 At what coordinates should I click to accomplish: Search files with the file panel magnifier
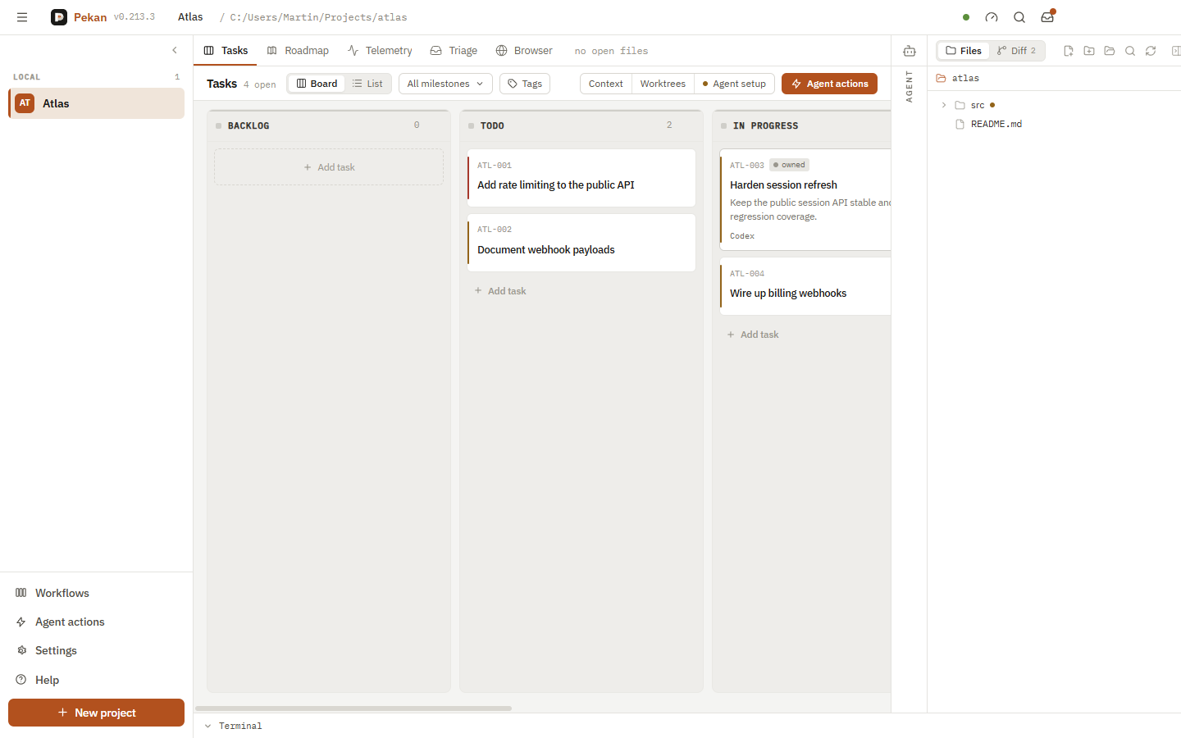(x=1130, y=51)
